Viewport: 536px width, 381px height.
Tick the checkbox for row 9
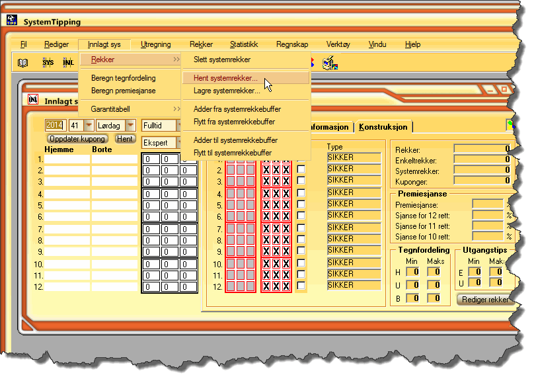click(301, 251)
